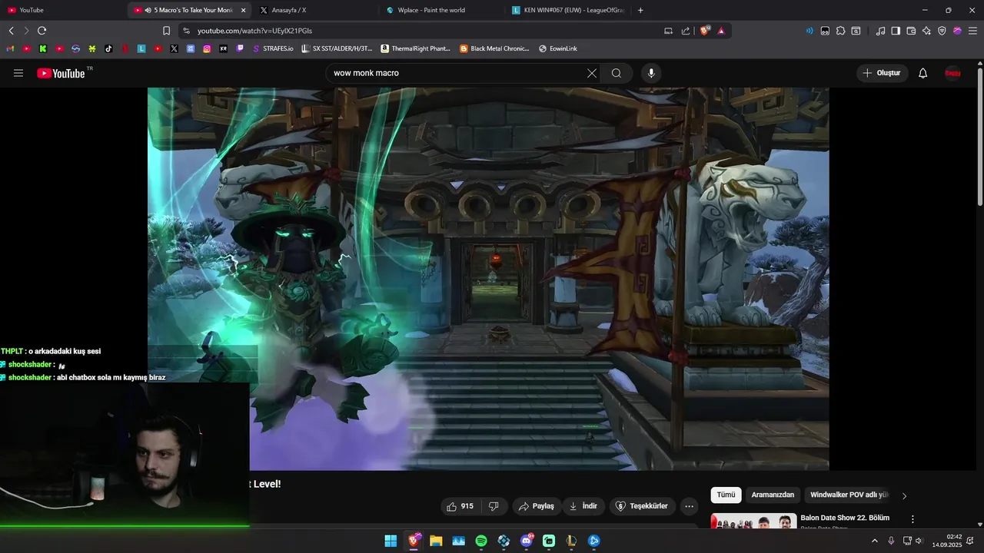Open the TikTok bookmark icon

point(108,48)
